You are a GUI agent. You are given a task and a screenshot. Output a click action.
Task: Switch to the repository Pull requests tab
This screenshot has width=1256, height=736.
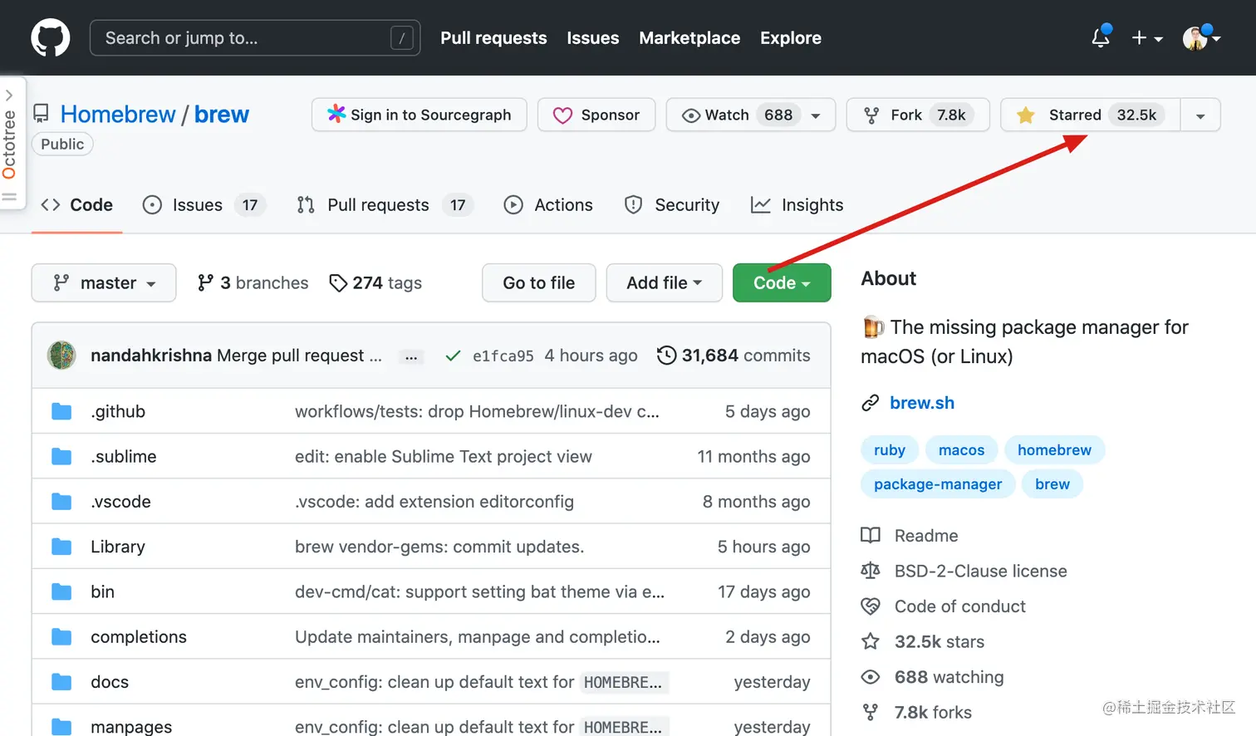click(385, 205)
